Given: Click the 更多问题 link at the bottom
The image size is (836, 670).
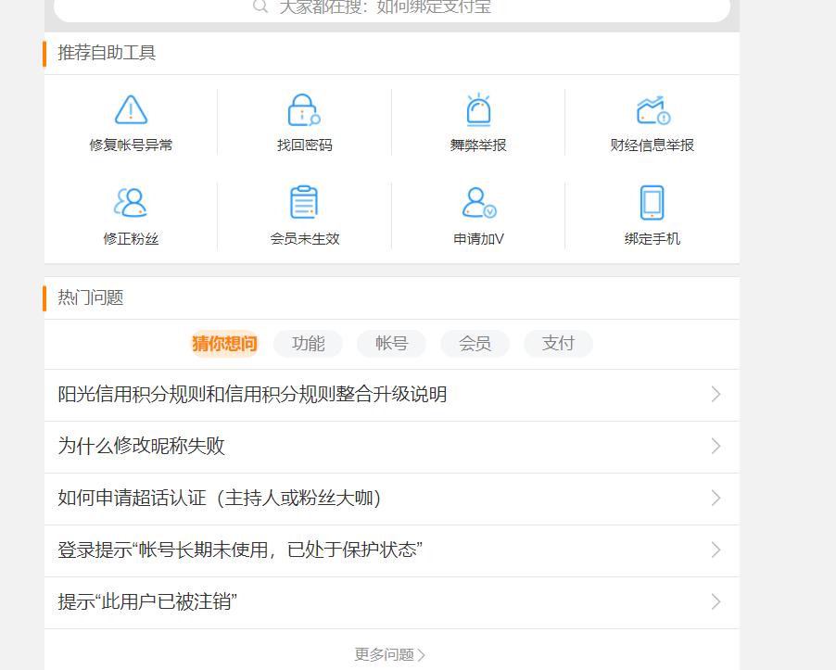Looking at the screenshot, I should coord(389,653).
